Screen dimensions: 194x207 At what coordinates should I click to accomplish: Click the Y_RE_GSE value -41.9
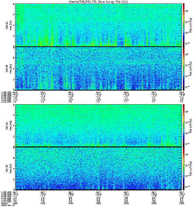click(x=15, y=94)
